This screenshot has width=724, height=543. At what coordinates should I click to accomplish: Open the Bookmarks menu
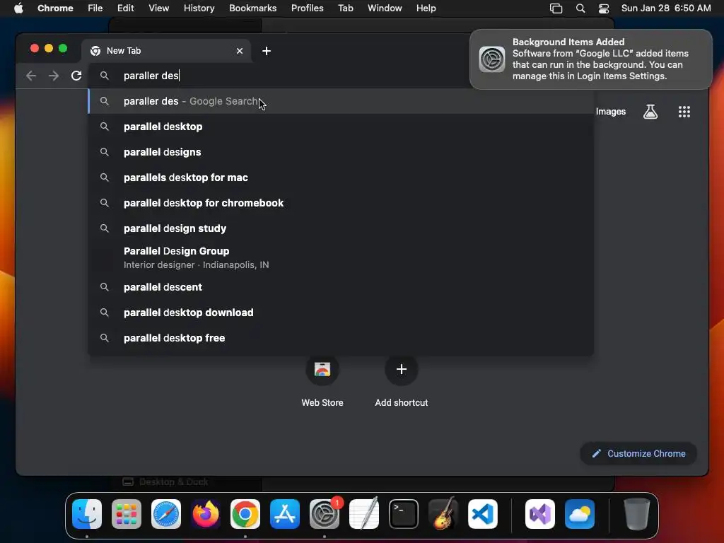252,8
